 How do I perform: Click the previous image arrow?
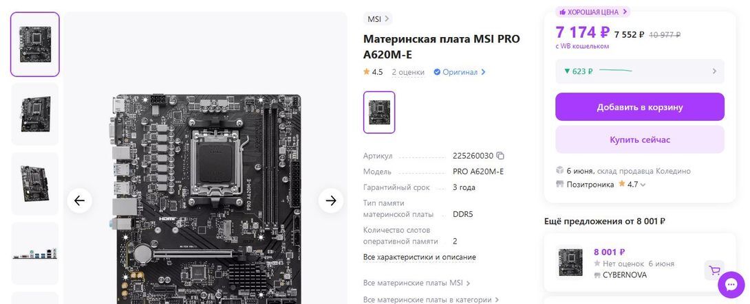point(79,201)
